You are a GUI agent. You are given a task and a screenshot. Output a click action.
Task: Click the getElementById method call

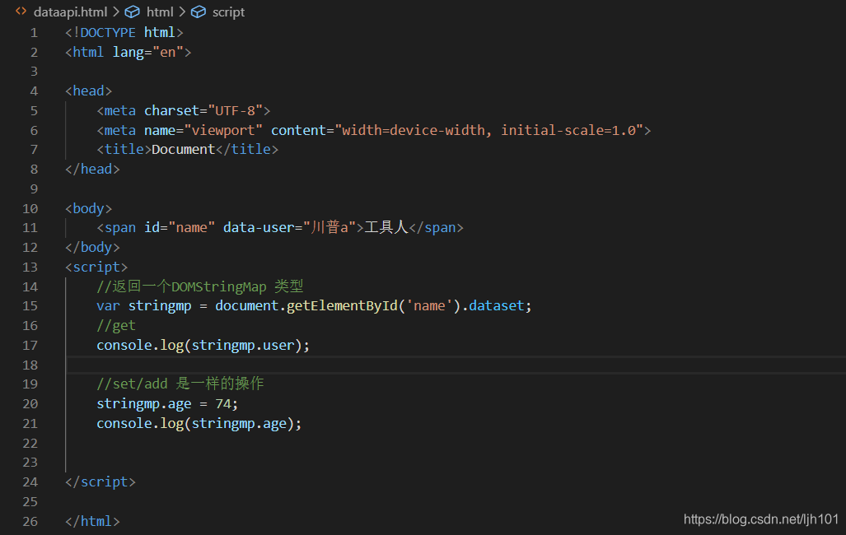(x=342, y=306)
